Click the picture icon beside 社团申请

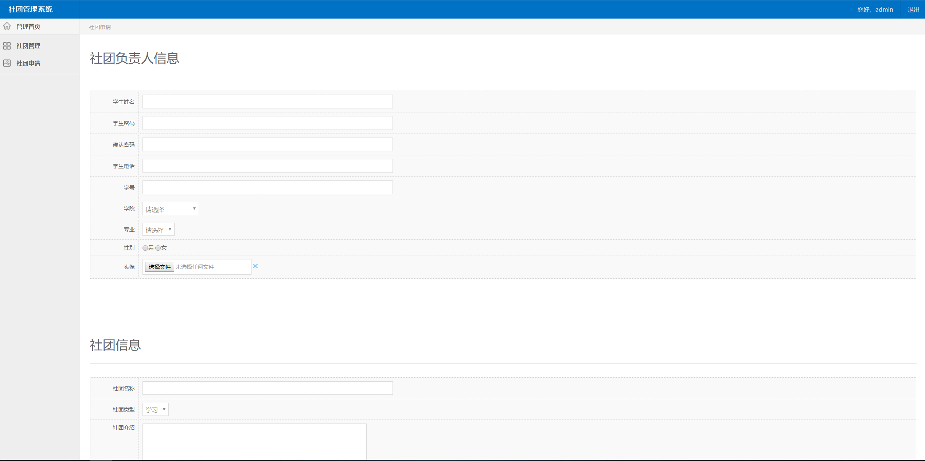(x=7, y=63)
